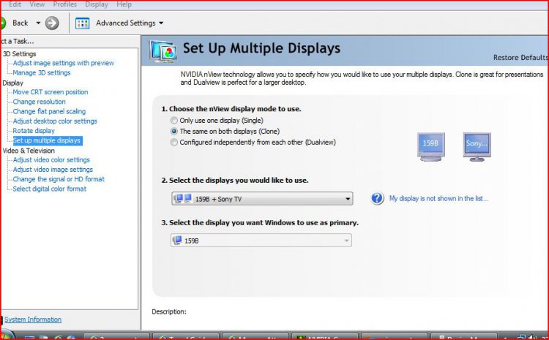549x340 pixels.
Task: Open the primary display 159B dropdown
Action: (x=261, y=241)
